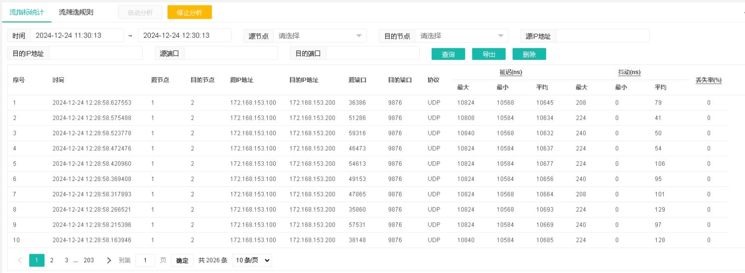Switch to 流筛选规则 tab

(76, 12)
